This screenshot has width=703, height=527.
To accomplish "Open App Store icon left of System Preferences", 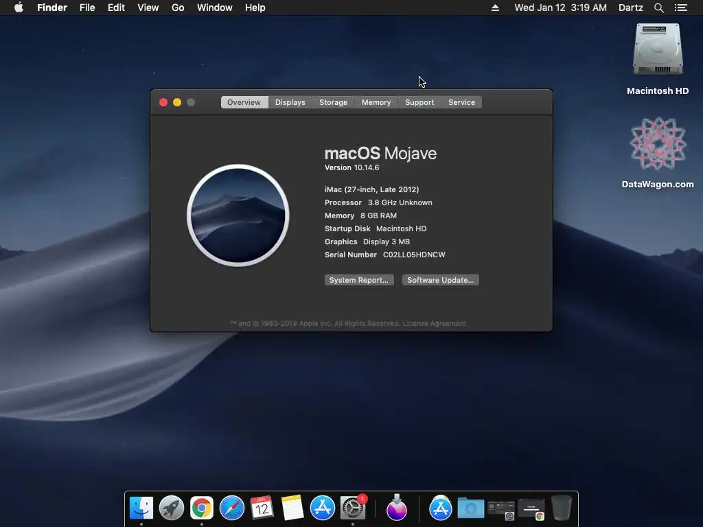I will (x=323, y=508).
